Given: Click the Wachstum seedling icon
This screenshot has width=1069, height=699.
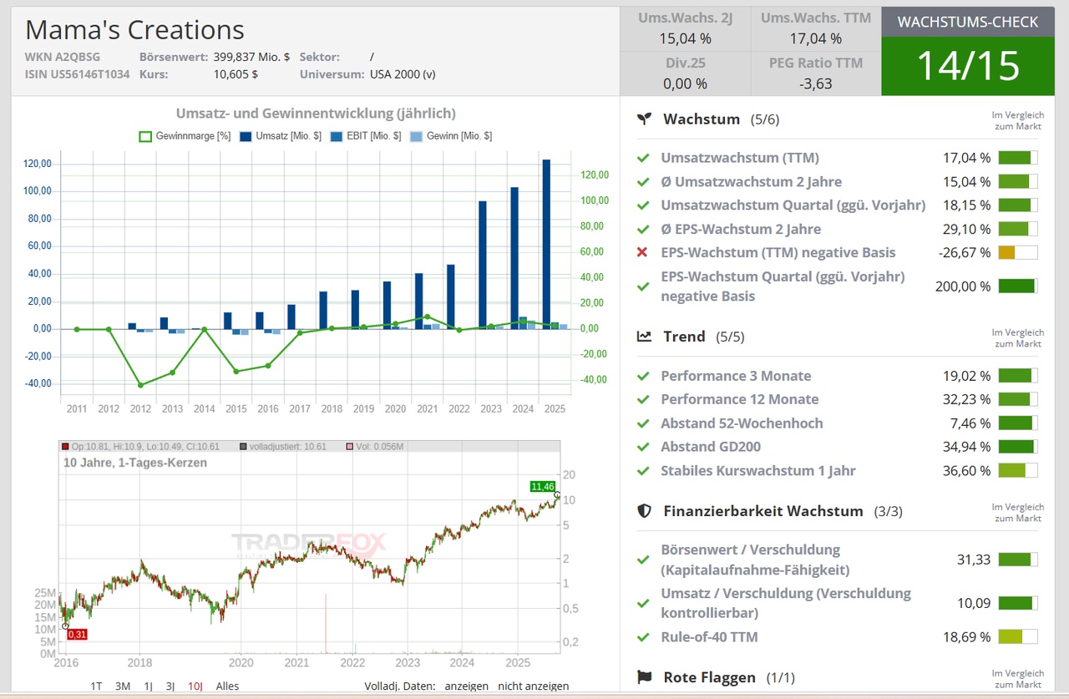Looking at the screenshot, I should 643,119.
